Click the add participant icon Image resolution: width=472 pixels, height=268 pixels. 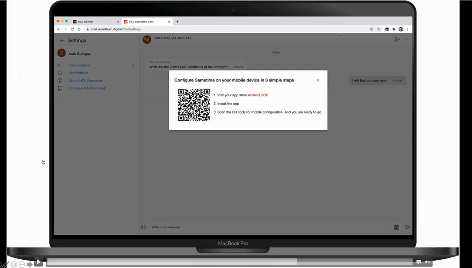pos(396,40)
